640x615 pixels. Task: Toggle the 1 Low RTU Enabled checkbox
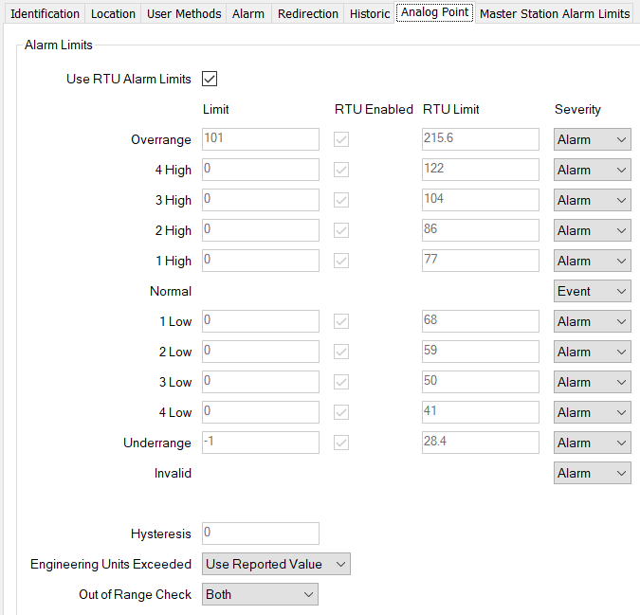[341, 321]
